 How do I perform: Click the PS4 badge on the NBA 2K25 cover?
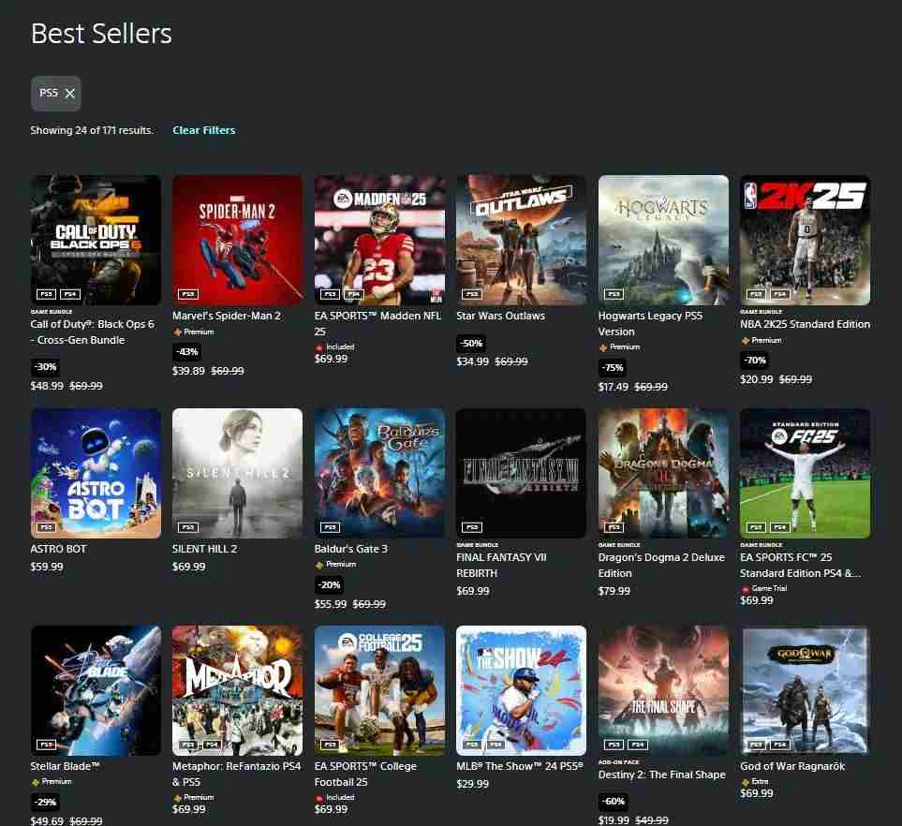(x=780, y=294)
